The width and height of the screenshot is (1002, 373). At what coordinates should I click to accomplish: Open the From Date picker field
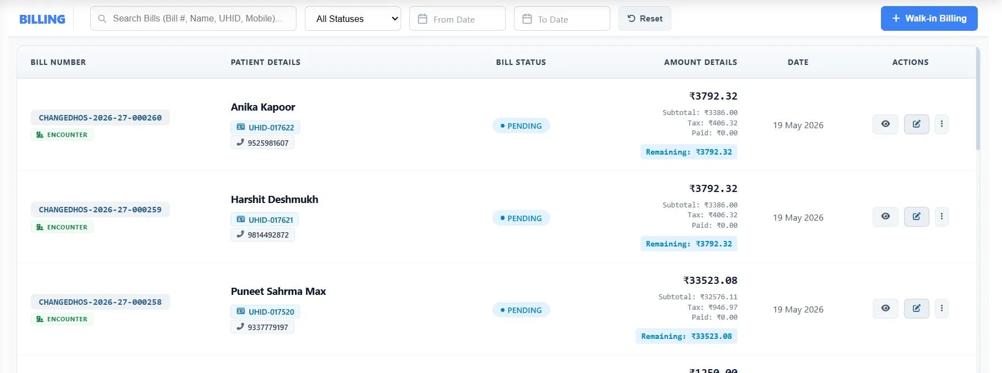pos(457,19)
